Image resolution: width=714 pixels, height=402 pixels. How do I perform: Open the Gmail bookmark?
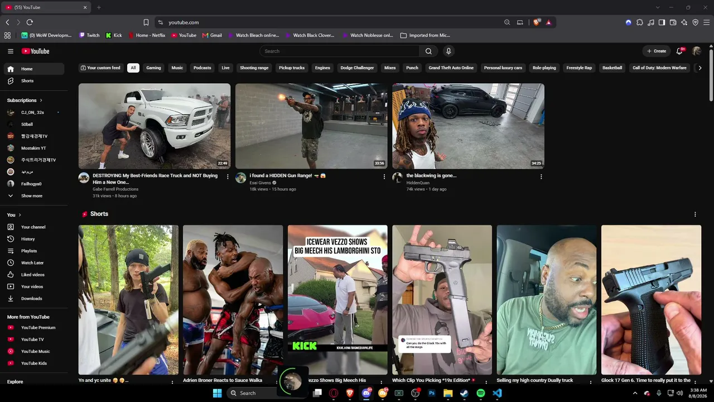point(212,35)
